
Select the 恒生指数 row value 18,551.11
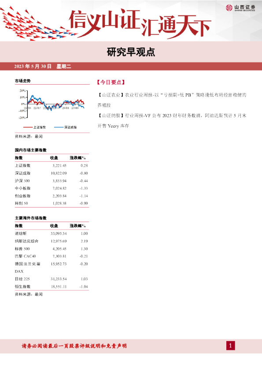click(59, 286)
